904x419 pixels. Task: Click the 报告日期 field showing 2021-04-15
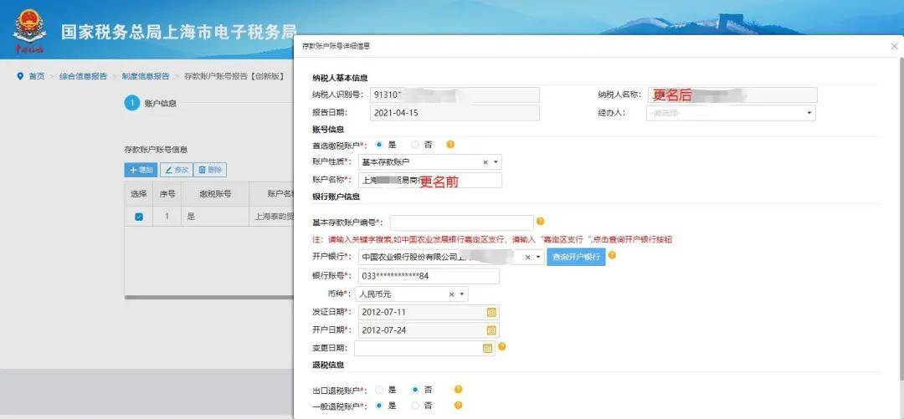click(x=455, y=113)
